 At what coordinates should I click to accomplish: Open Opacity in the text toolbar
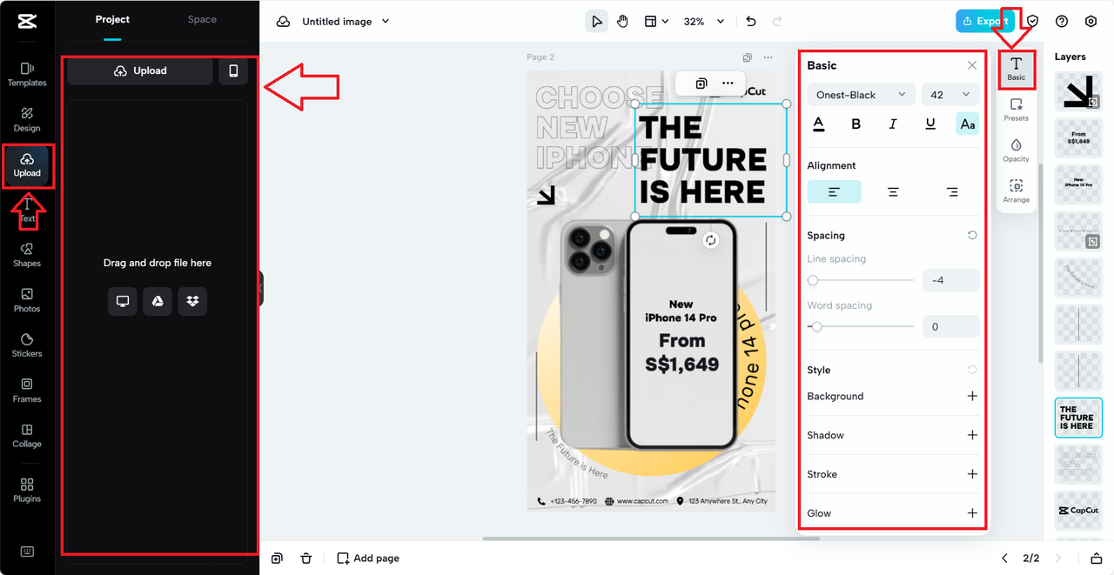pos(1016,150)
